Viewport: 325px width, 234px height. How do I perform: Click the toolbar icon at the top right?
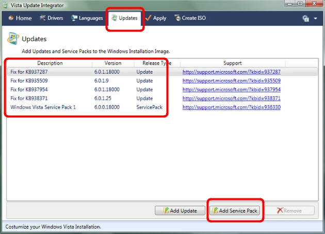[x=306, y=19]
